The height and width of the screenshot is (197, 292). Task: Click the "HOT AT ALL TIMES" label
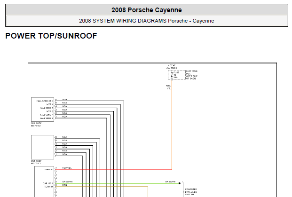coord(171,67)
